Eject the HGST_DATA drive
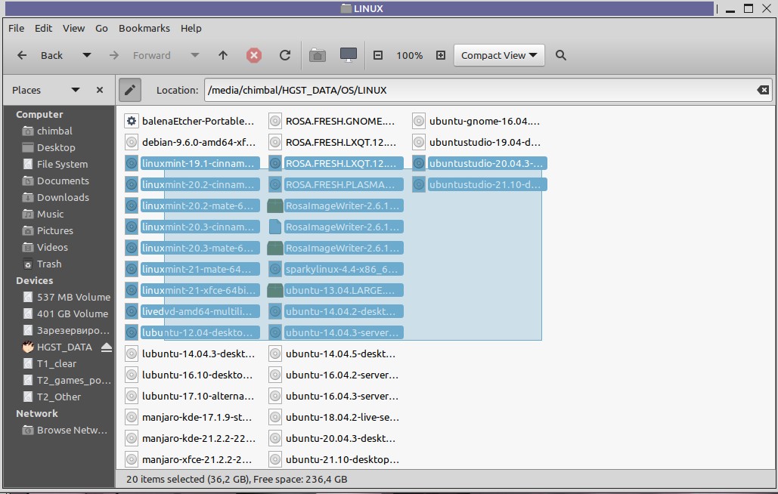 coord(106,347)
